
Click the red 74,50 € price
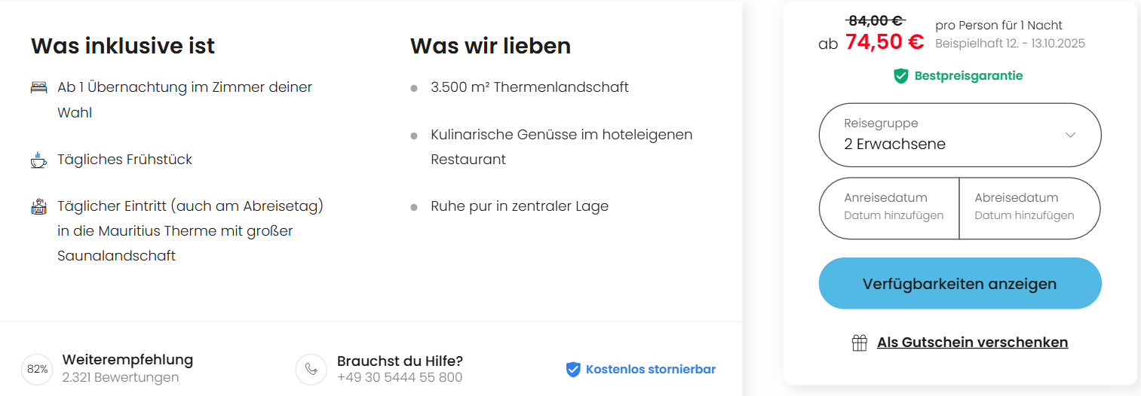pos(884,42)
